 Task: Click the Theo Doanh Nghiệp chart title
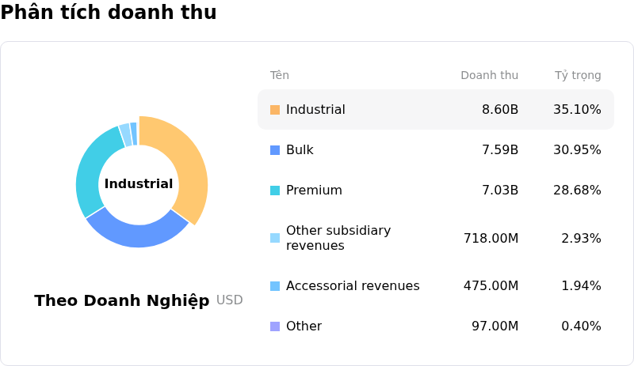click(122, 300)
